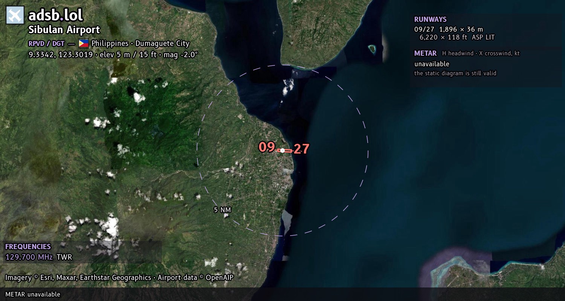The width and height of the screenshot is (565, 301).
Task: Click the coordinates "9.3342, 123.3019"
Action: [x=60, y=55]
